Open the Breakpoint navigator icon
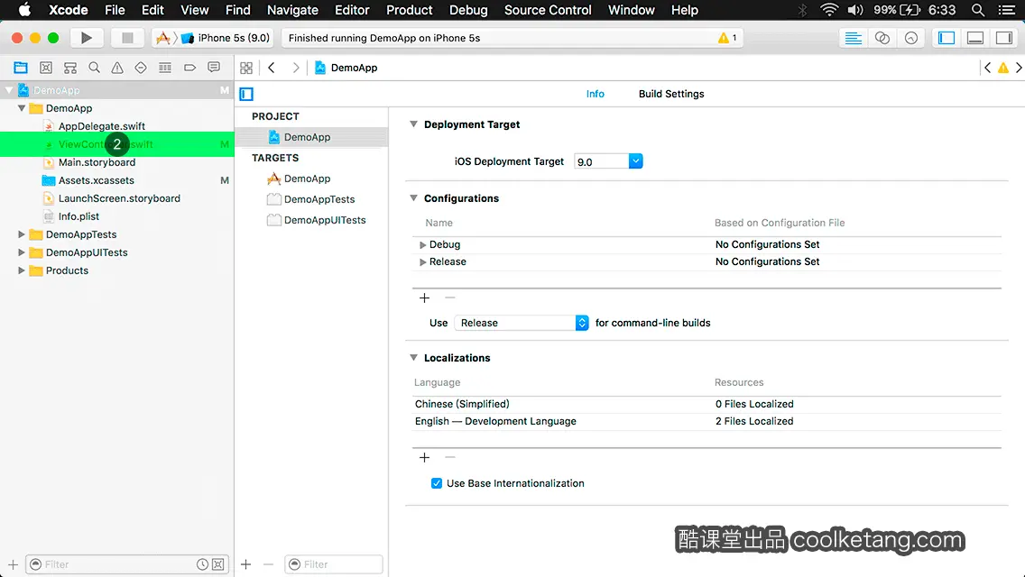This screenshot has width=1025, height=577. pos(189,68)
